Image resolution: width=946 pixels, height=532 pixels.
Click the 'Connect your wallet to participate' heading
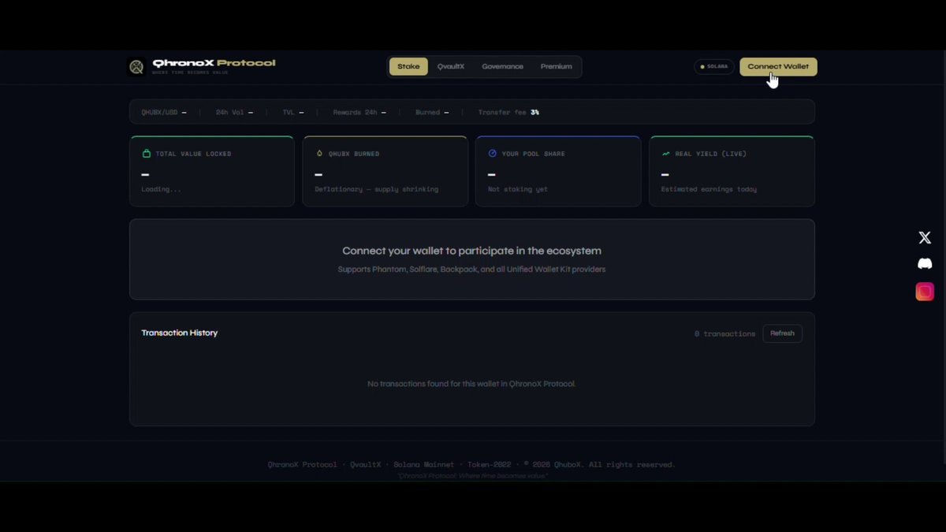point(471,251)
